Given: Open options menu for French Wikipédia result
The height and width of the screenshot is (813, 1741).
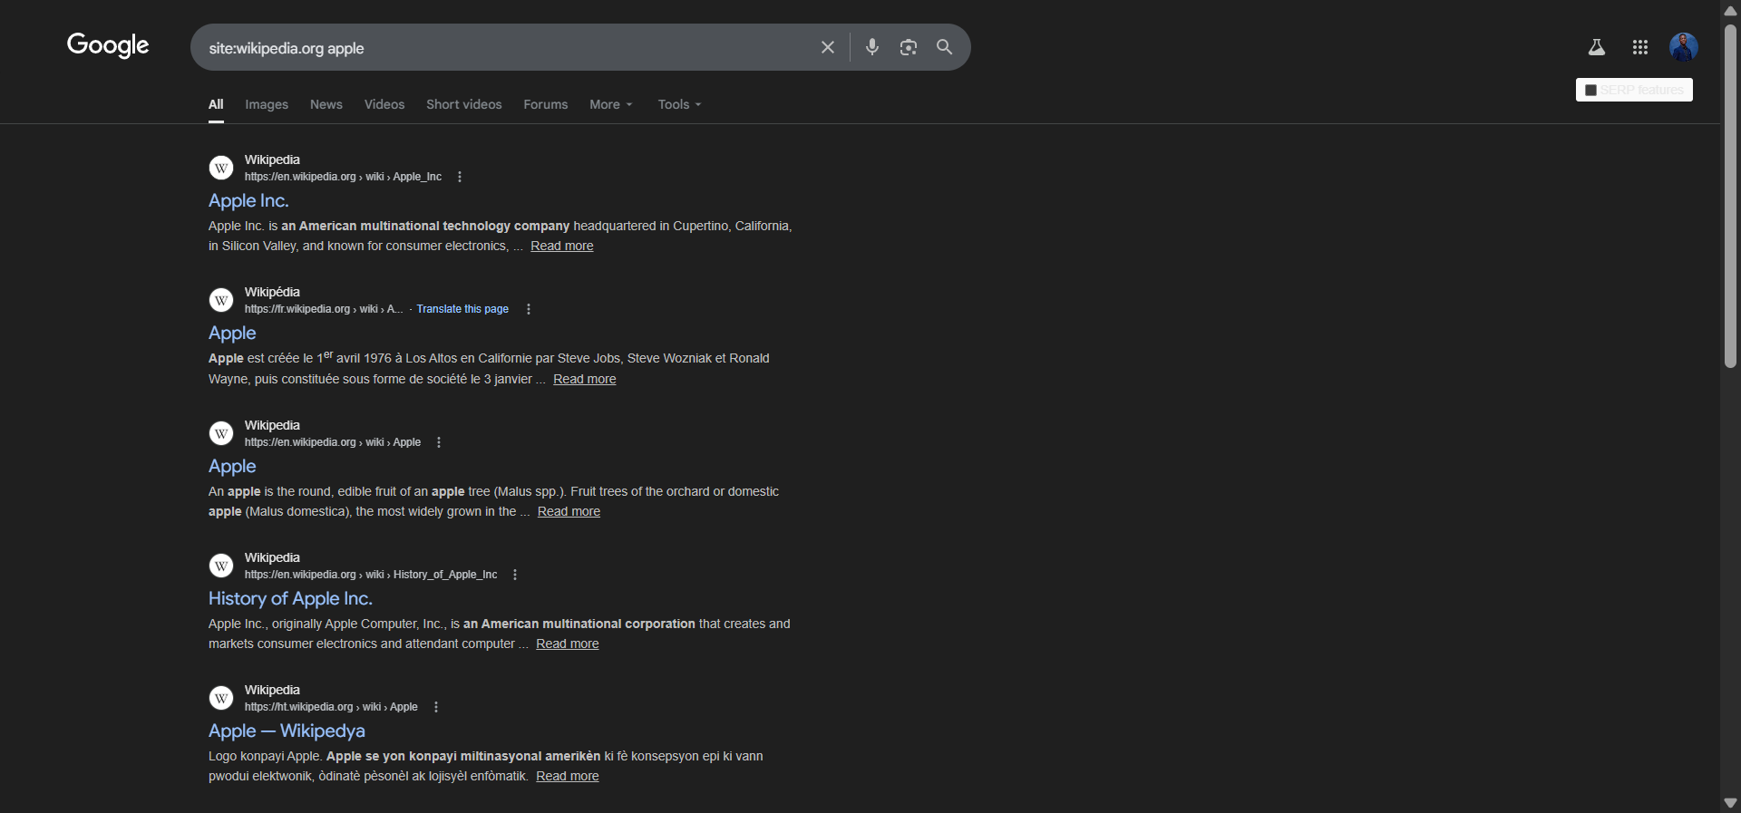Looking at the screenshot, I should point(529,309).
